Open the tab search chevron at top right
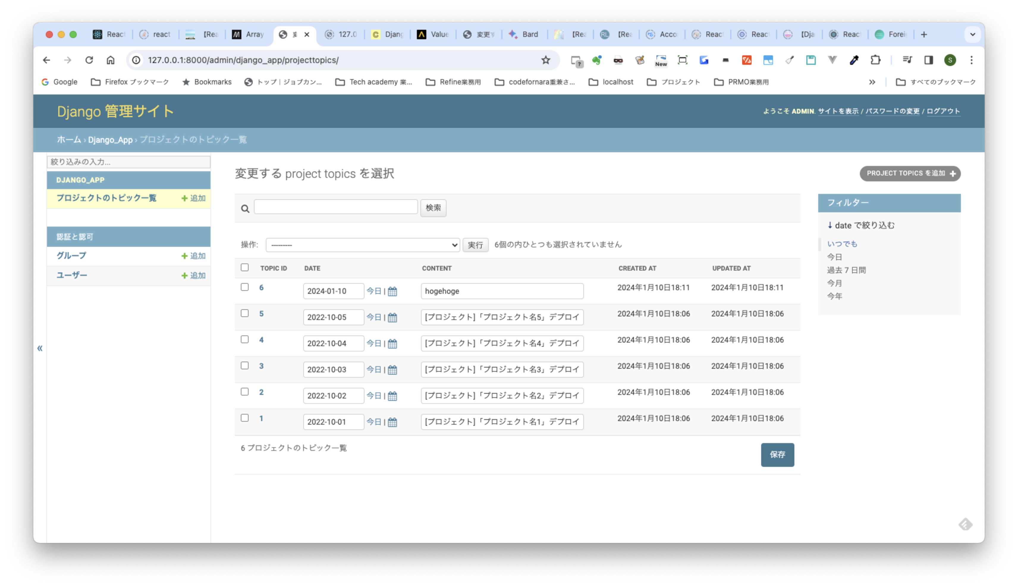This screenshot has width=1018, height=587. click(x=973, y=34)
